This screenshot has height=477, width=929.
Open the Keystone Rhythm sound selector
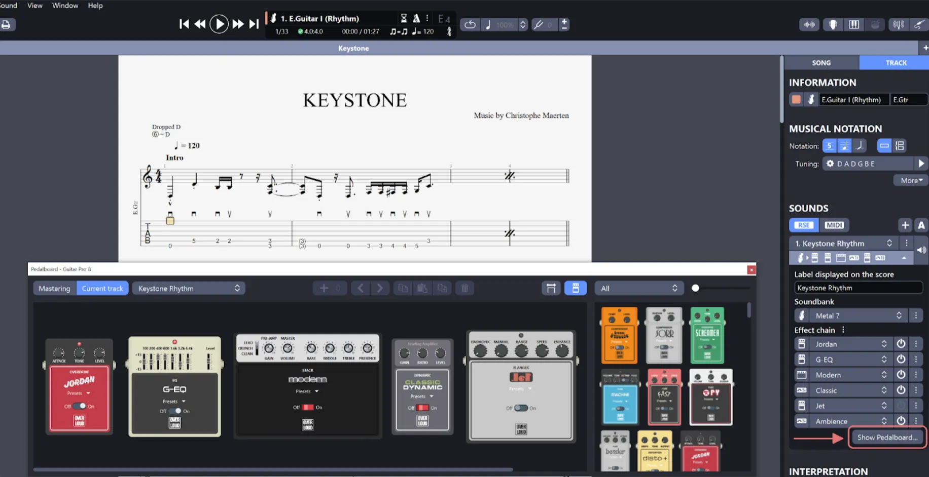(x=843, y=243)
